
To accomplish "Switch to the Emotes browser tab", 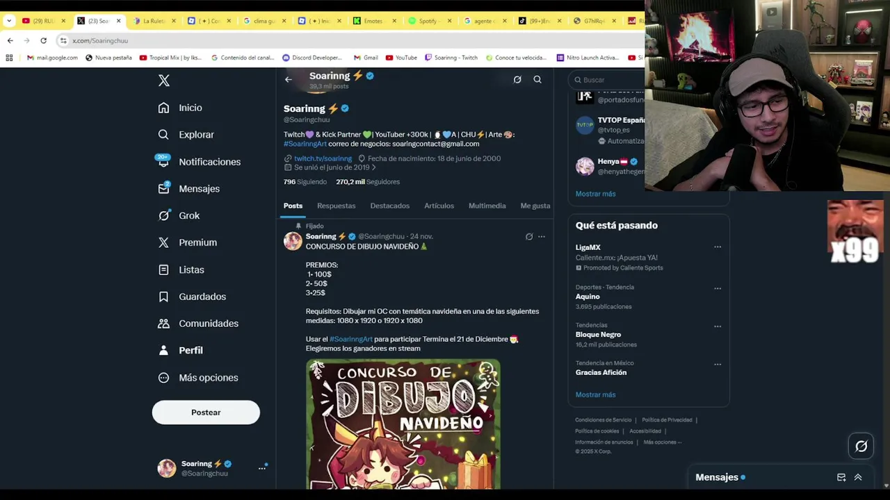I will [x=374, y=21].
